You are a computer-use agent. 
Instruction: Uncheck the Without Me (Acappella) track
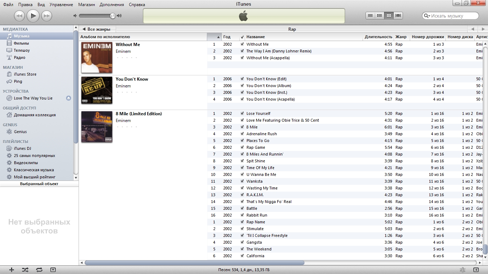(242, 58)
